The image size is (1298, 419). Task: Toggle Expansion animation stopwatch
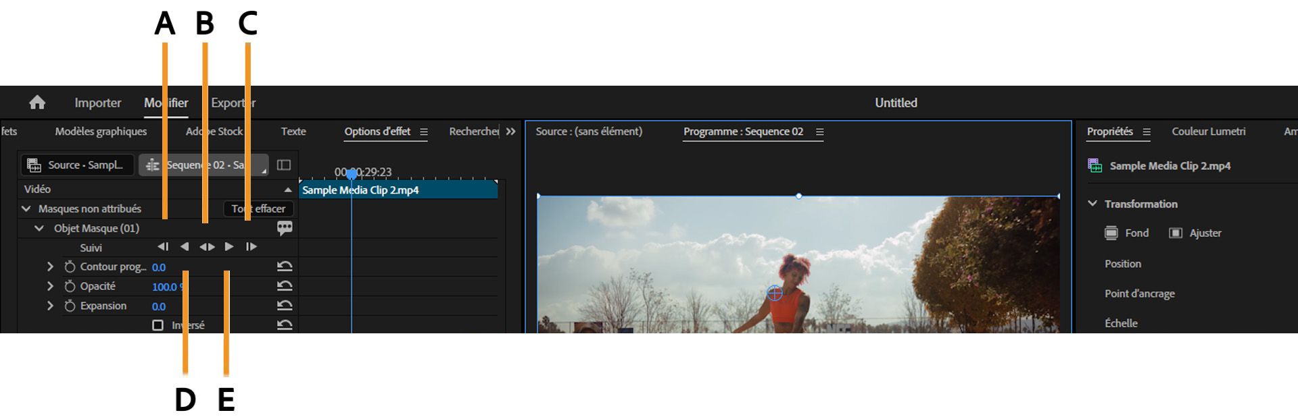[70, 306]
